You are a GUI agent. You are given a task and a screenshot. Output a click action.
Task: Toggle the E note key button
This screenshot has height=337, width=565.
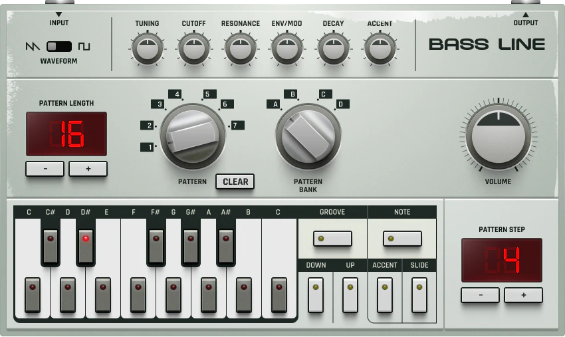103,295
